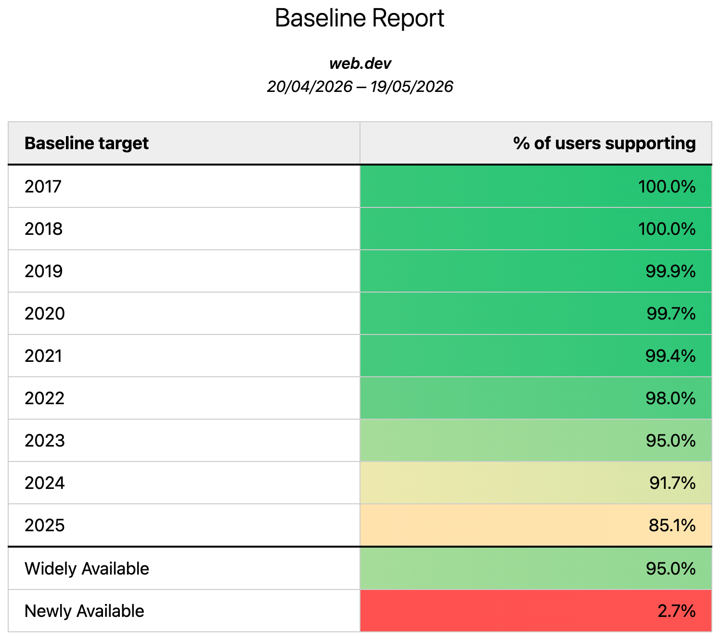This screenshot has width=720, height=640.
Task: Click the 95.0% cell for 2023
Action: pyautogui.click(x=536, y=441)
